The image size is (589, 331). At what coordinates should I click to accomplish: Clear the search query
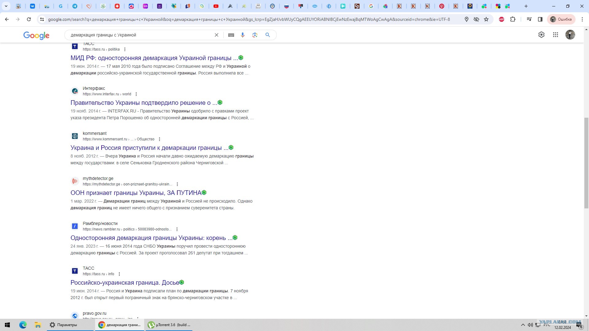217,35
